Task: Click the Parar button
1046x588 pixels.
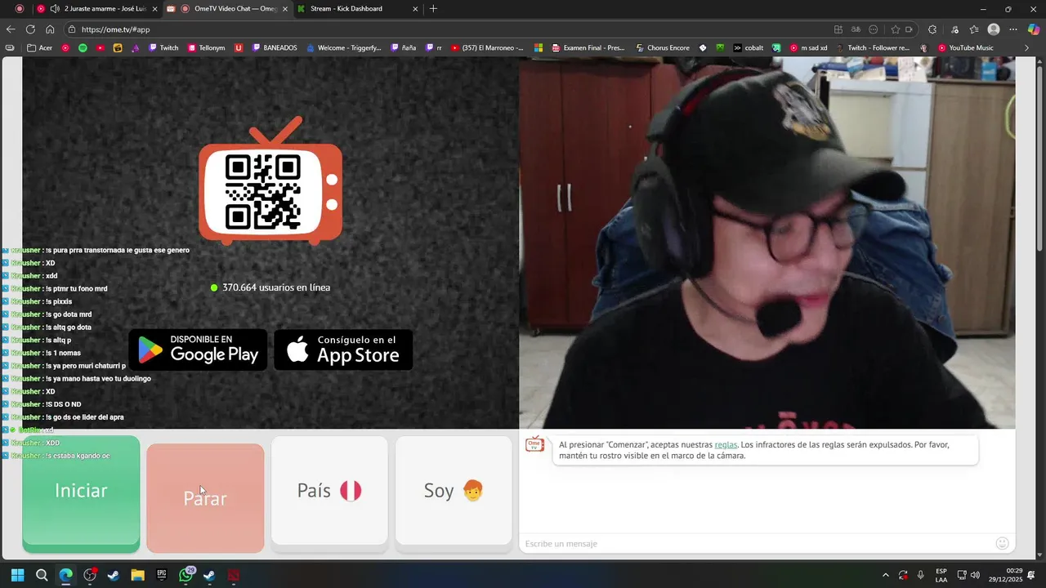Action: pos(205,498)
